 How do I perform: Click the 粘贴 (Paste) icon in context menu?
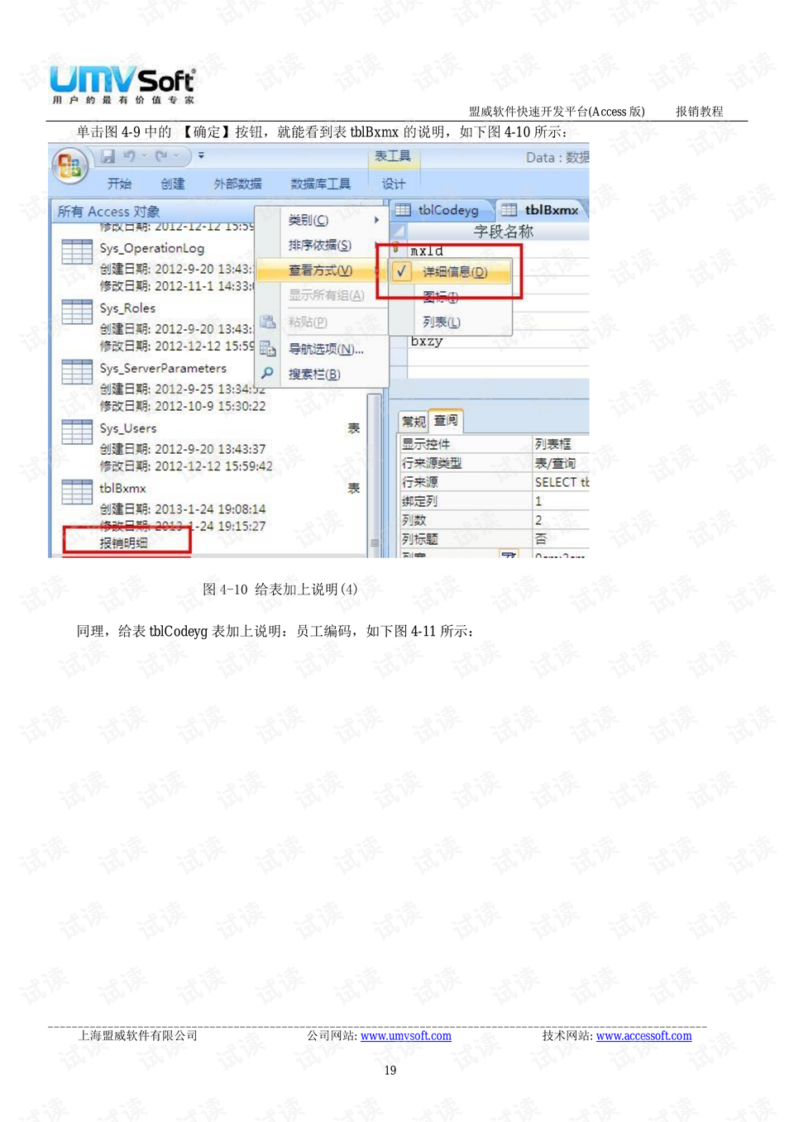(268, 322)
